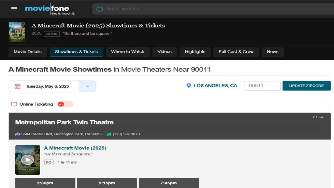Click the calendar icon beside the date
334x188 pixels.
click(18, 86)
